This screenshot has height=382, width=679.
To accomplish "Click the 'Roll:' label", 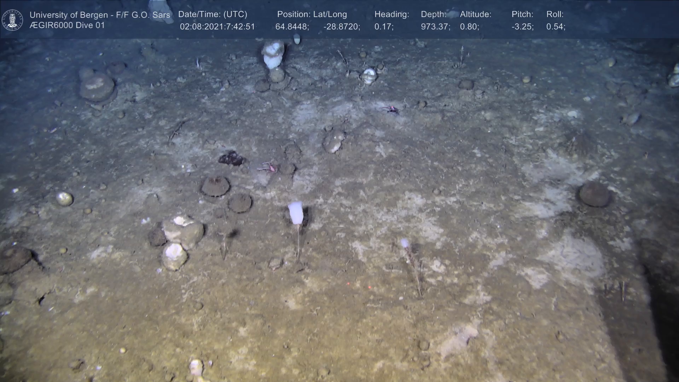I will point(555,15).
